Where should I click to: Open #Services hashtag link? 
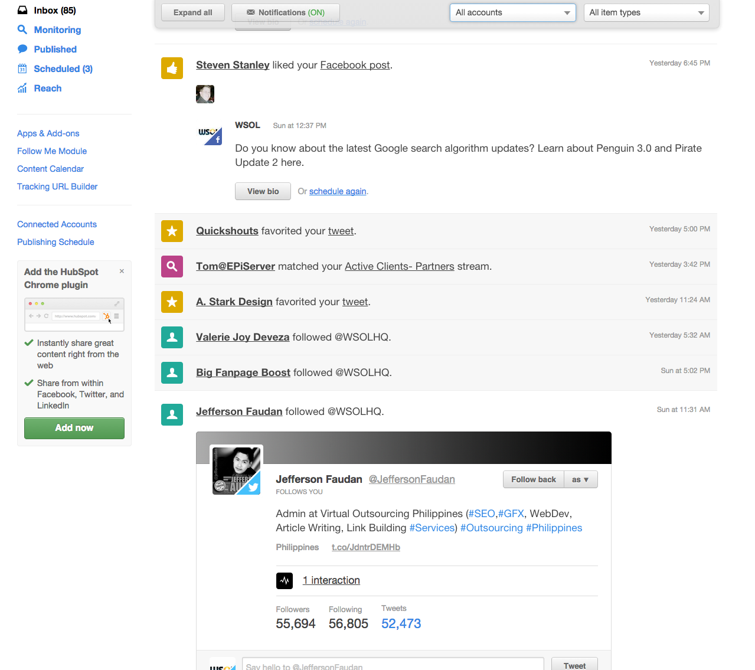[432, 528]
